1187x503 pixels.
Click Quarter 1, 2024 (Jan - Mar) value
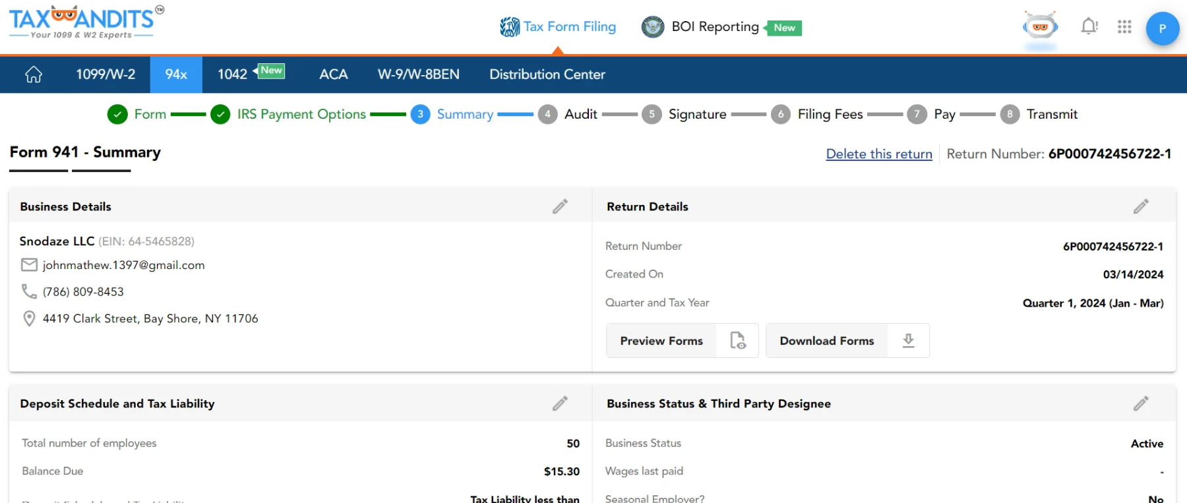coord(1093,303)
